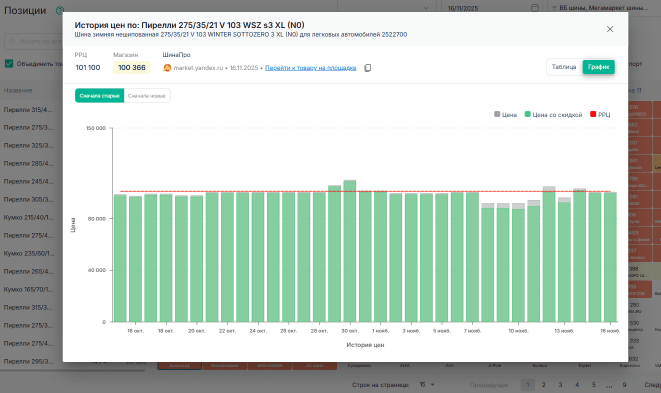The height and width of the screenshot is (393, 661).
Task: Close the price history dialog
Action: point(610,29)
